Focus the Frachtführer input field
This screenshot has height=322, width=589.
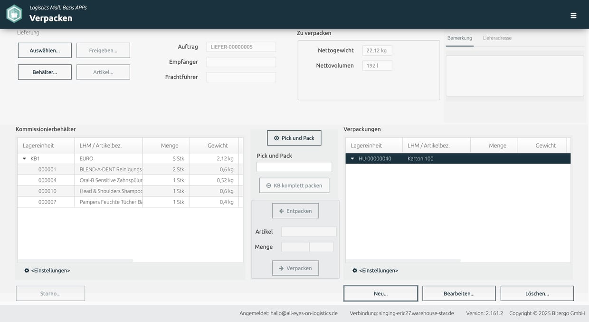click(241, 77)
